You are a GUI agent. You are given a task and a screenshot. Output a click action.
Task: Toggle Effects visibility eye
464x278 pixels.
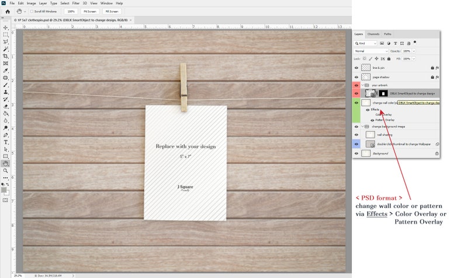368,110
